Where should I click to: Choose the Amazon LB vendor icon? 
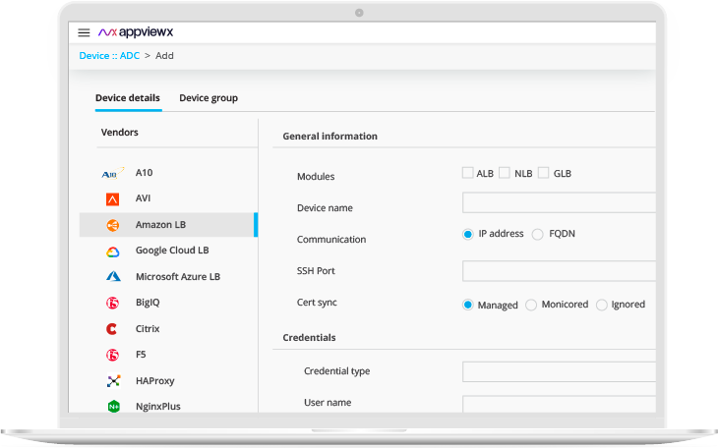(x=113, y=225)
